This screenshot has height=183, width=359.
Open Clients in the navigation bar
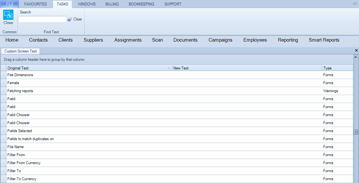click(x=65, y=40)
